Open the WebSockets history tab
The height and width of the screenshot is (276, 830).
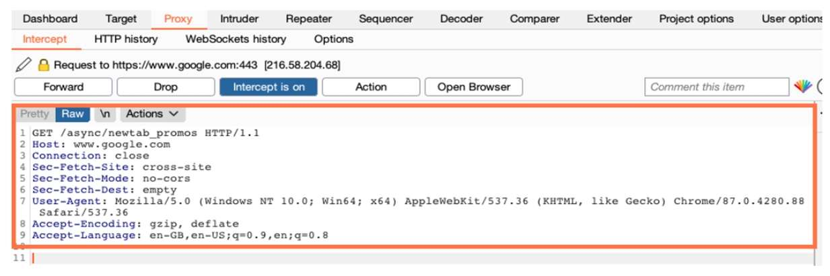236,39
